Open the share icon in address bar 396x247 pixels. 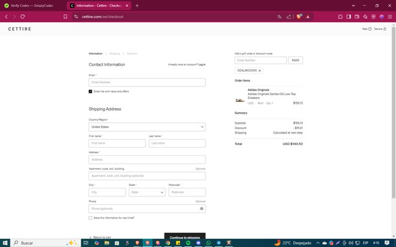[x=288, y=17]
